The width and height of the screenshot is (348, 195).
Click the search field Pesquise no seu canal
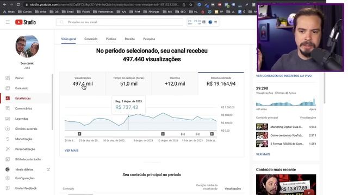pyautogui.click(x=120, y=22)
